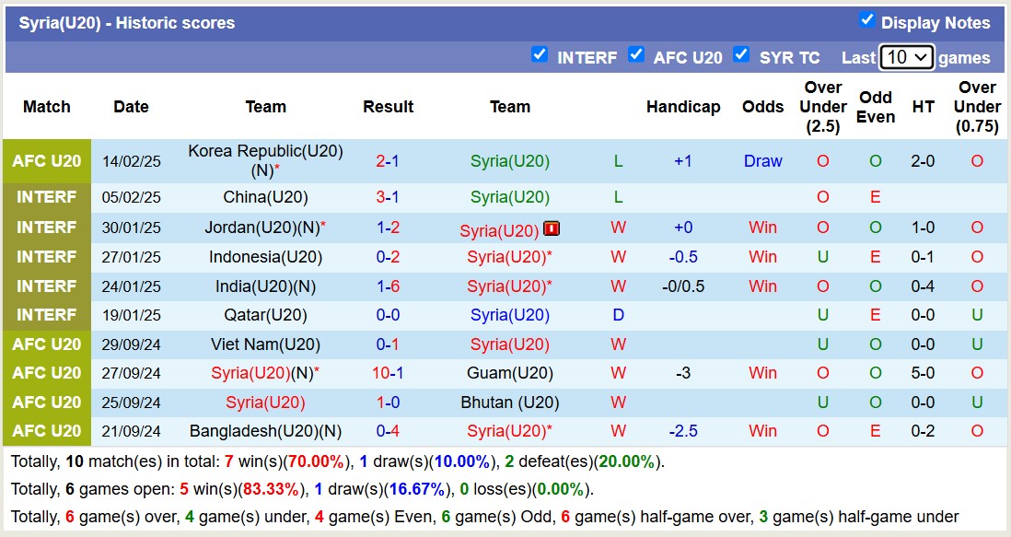Click the 1-6 score for India(U20) match
This screenshot has width=1011, height=537.
388,286
